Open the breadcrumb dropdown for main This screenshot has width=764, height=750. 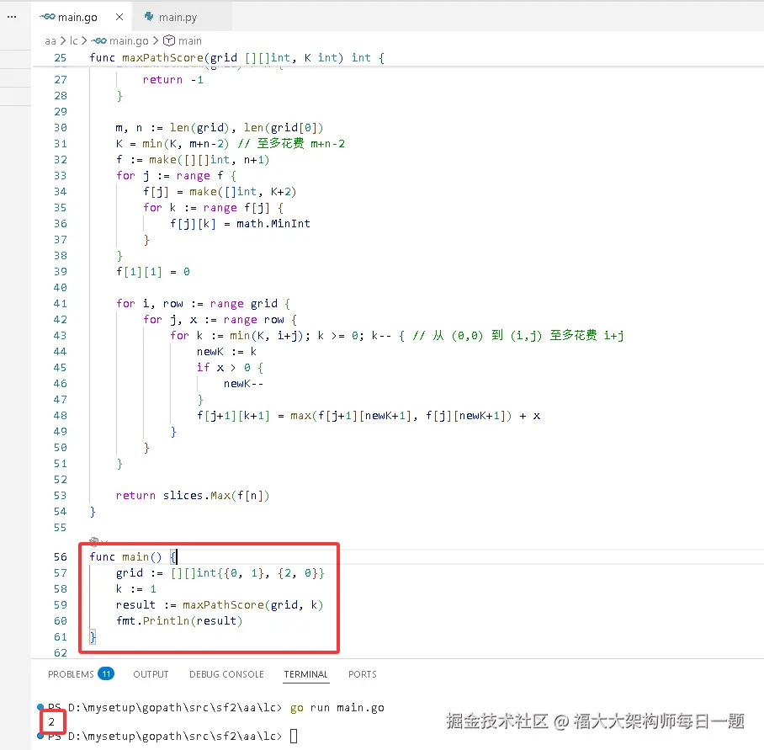[193, 40]
